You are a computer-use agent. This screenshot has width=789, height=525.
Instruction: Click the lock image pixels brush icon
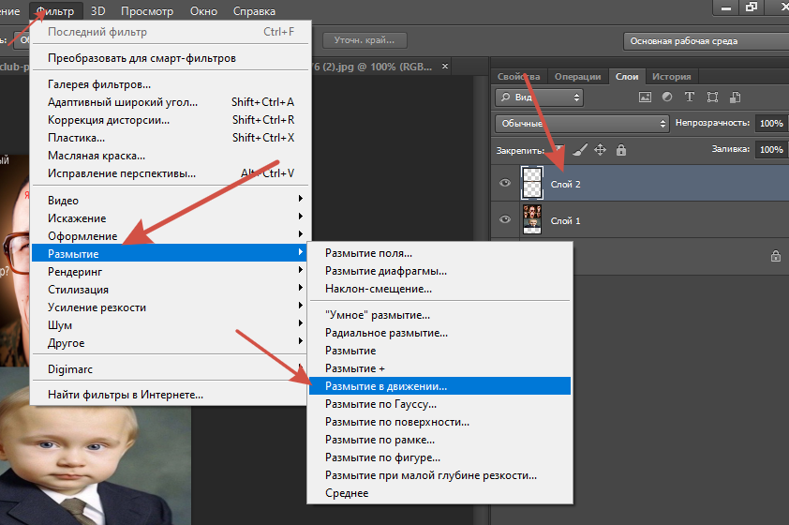[579, 150]
